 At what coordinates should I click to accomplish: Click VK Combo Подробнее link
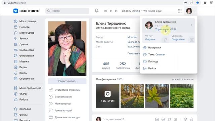pyautogui.click(x=178, y=40)
